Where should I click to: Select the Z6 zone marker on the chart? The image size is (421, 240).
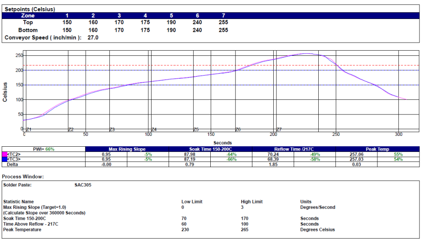tap(238, 130)
